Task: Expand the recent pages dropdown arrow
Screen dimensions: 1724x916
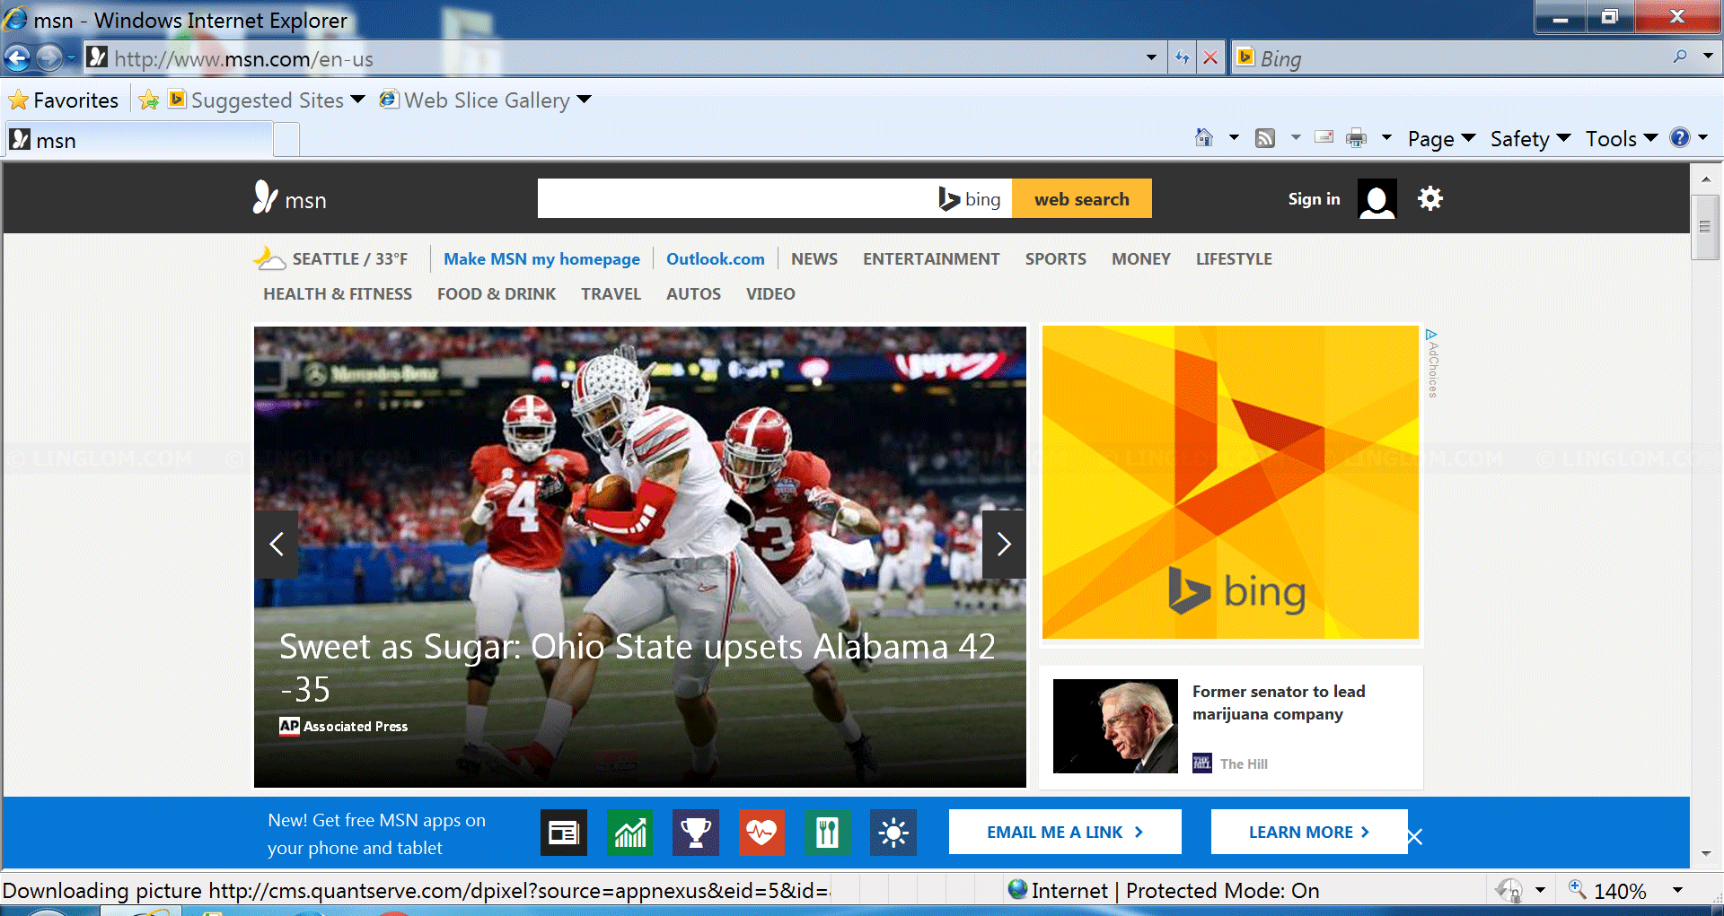Action: click(x=71, y=58)
